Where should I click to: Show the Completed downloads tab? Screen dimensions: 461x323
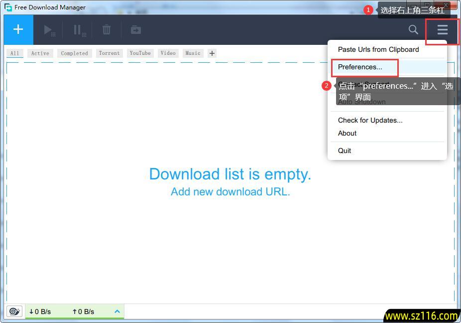click(x=75, y=53)
